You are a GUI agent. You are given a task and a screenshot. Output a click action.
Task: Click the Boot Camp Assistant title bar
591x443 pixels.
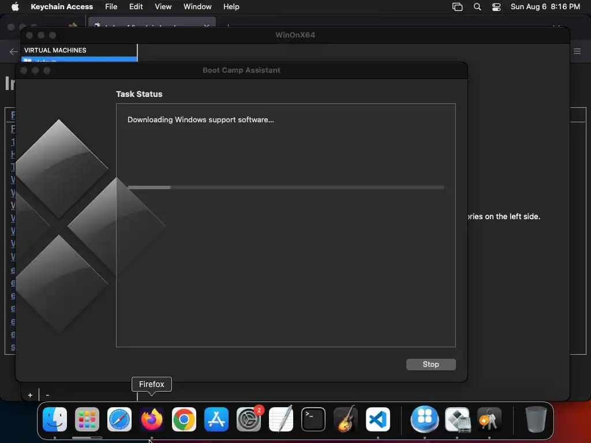pyautogui.click(x=241, y=70)
